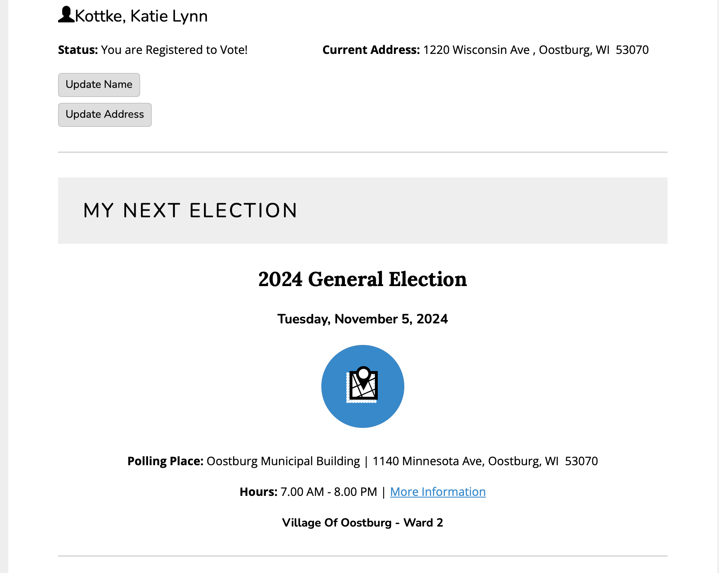The image size is (719, 573).
Task: Click the Tuesday, November 5, 2024 date
Action: point(362,319)
